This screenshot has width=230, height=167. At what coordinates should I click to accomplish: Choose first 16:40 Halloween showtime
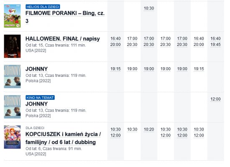tap(115, 38)
